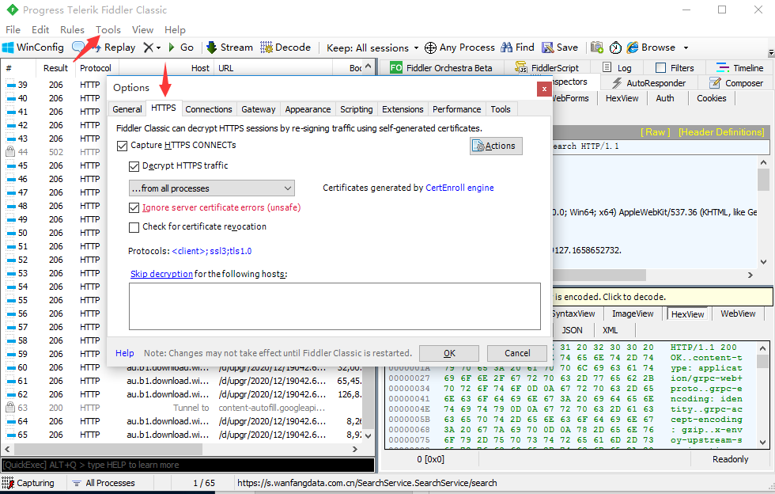775x494 pixels.
Task: Switch to Performance tab in Options
Action: pos(457,109)
